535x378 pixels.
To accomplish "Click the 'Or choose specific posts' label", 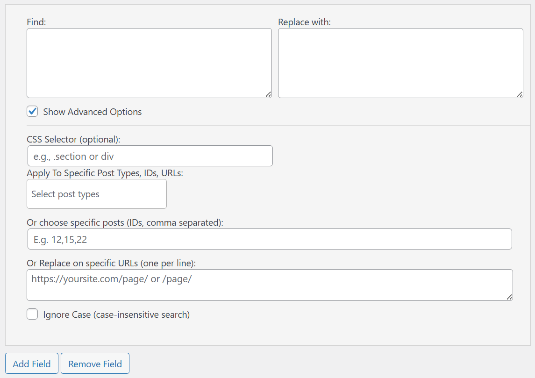I will pyautogui.click(x=125, y=223).
